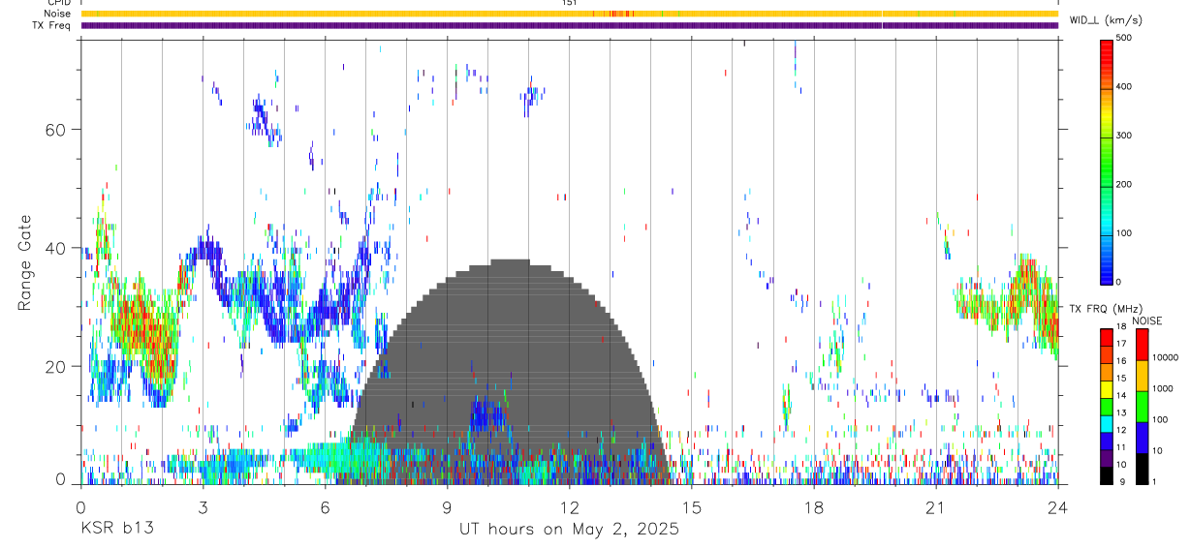Screen dimensions: 1190x549
Task: Click the 'Noise' row label at top
Action: coord(58,14)
